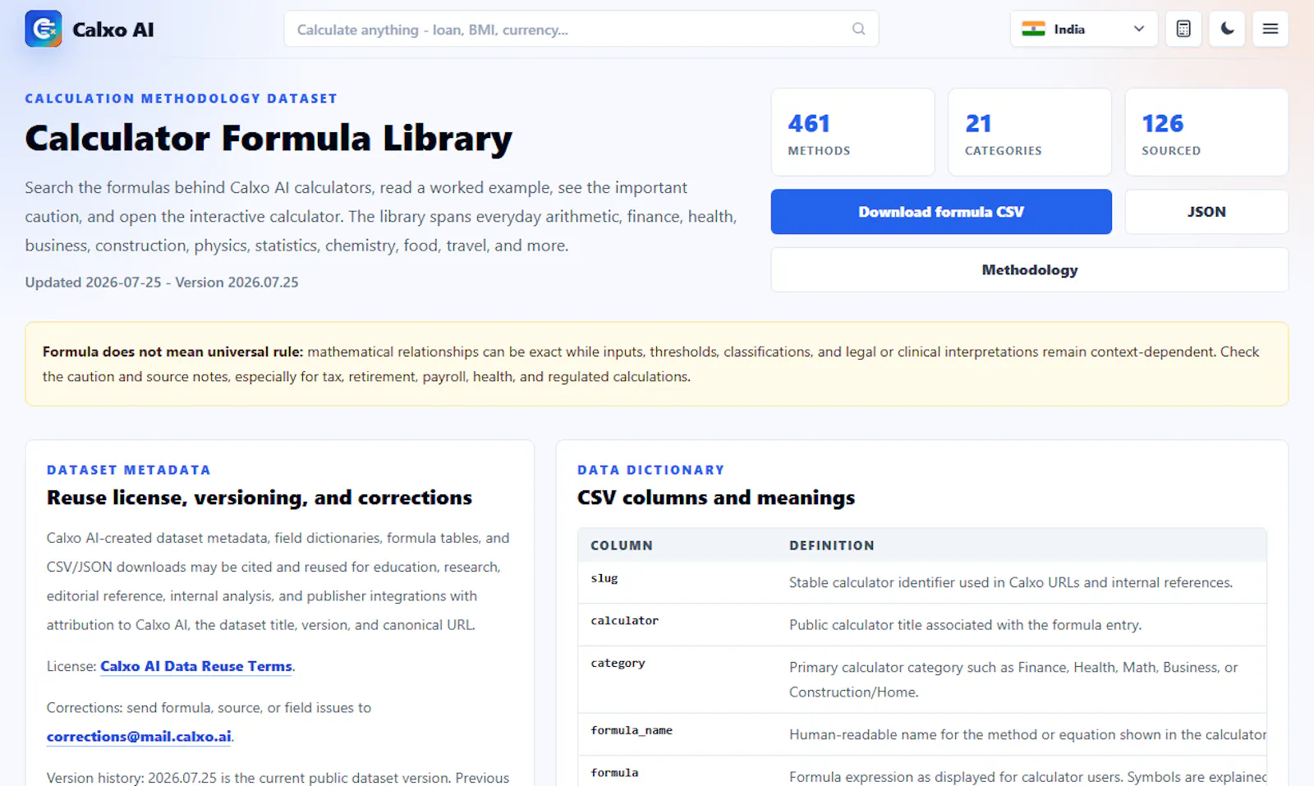
Task: Toggle dark mode moon icon
Action: [1227, 29]
